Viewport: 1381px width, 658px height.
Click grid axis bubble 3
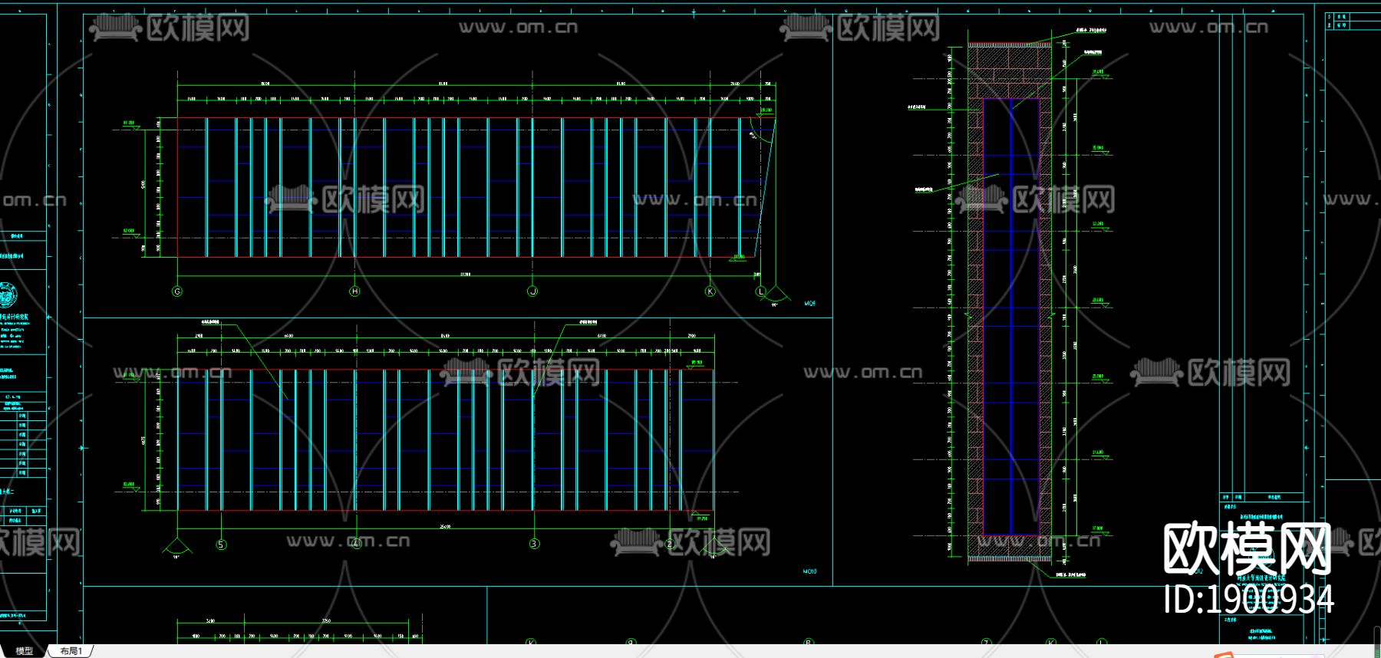tap(534, 544)
